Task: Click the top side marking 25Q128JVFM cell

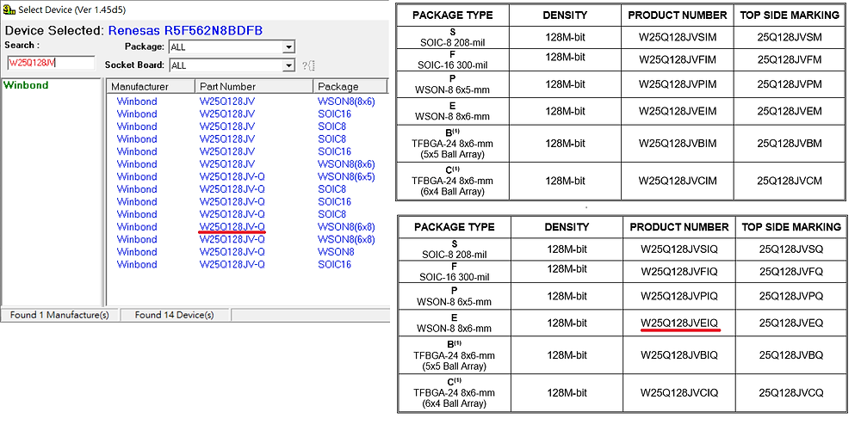Action: point(790,59)
